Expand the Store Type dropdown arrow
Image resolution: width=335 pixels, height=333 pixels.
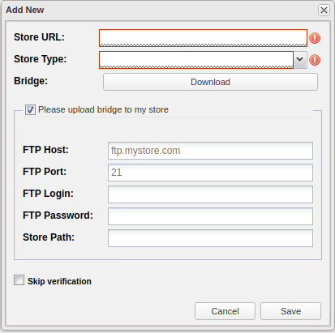[x=300, y=60]
